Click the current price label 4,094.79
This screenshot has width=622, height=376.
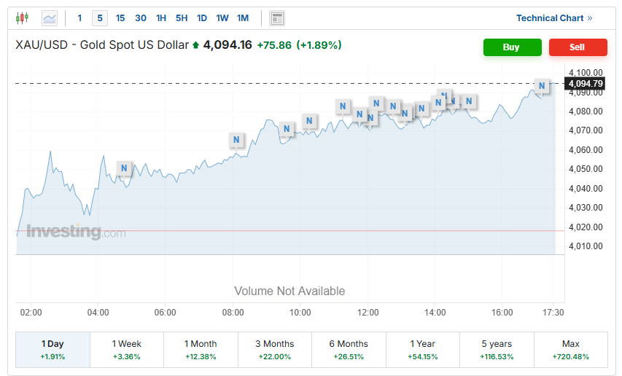coord(586,84)
